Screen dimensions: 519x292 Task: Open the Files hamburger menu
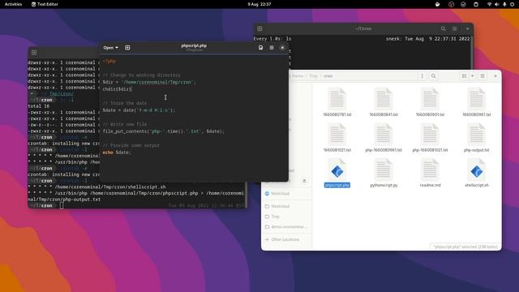(x=483, y=75)
